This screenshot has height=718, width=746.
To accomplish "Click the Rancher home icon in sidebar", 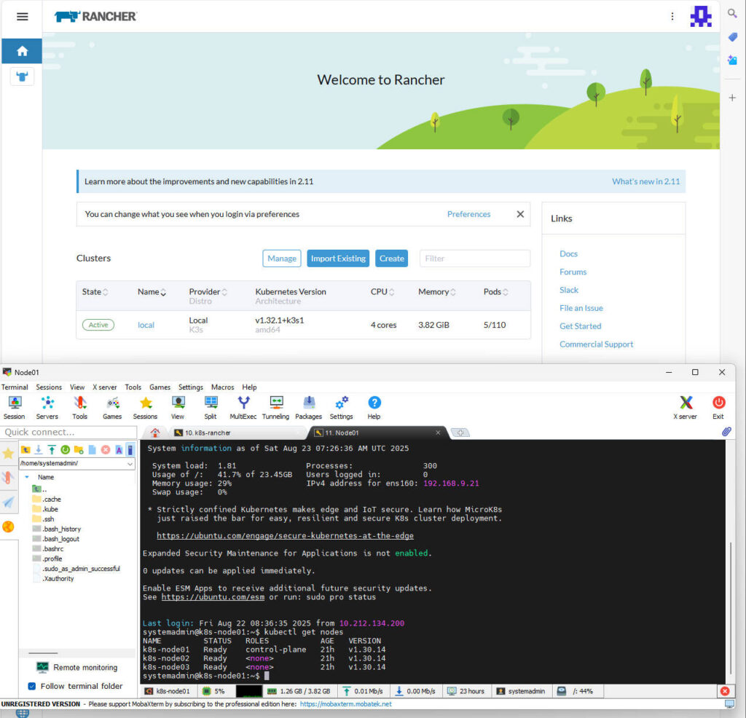I will click(22, 51).
